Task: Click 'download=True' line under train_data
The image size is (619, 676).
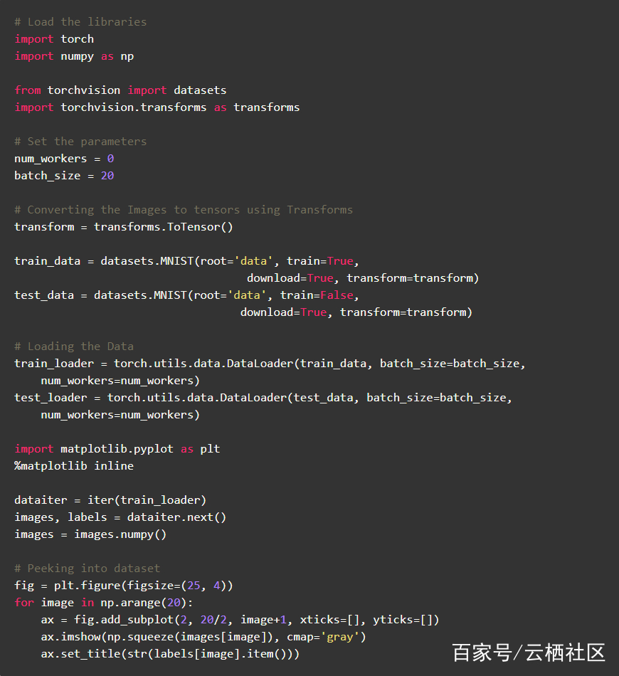Action: pos(363,278)
